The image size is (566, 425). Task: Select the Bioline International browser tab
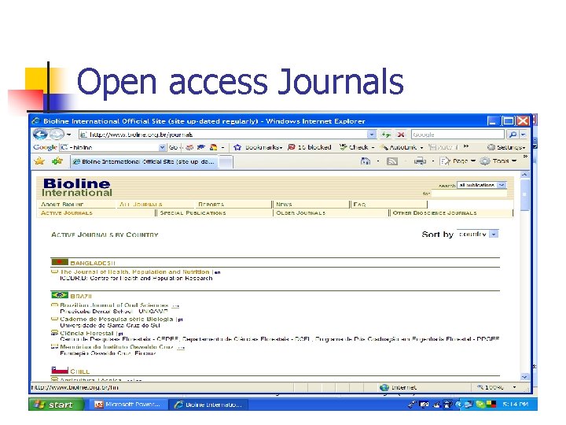[145, 161]
